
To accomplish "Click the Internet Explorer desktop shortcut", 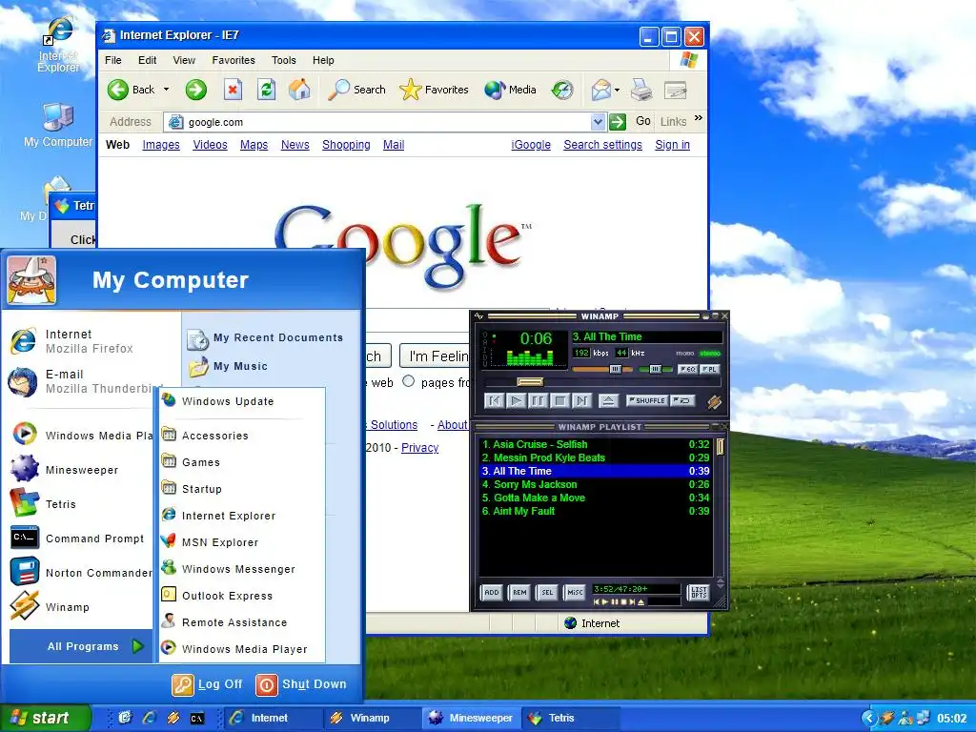I will pyautogui.click(x=58, y=45).
